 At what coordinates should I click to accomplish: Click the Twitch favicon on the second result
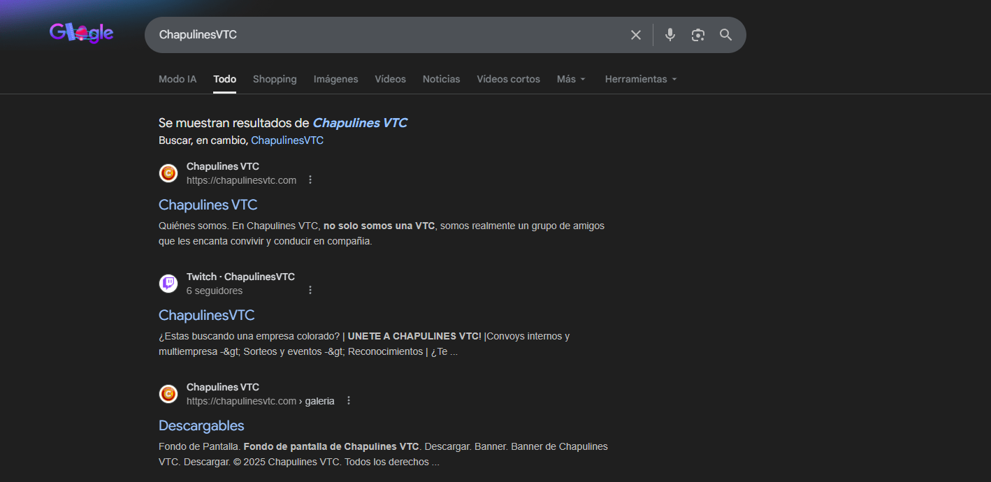pos(168,283)
